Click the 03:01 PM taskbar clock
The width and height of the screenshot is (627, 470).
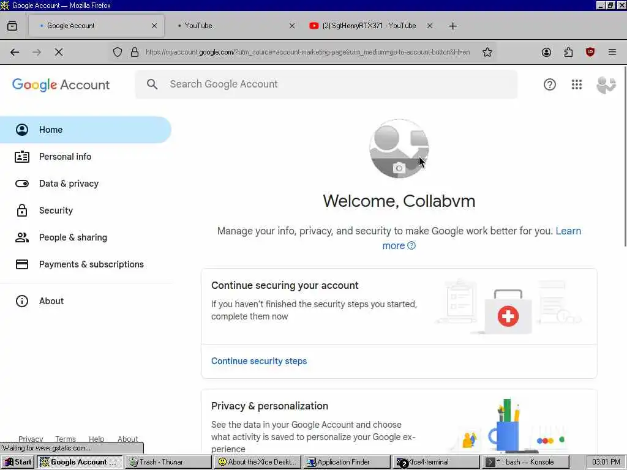606,462
